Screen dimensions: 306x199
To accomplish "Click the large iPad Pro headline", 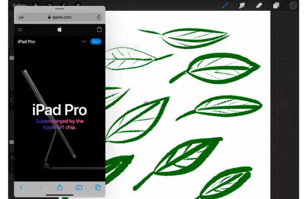I will 60,110.
